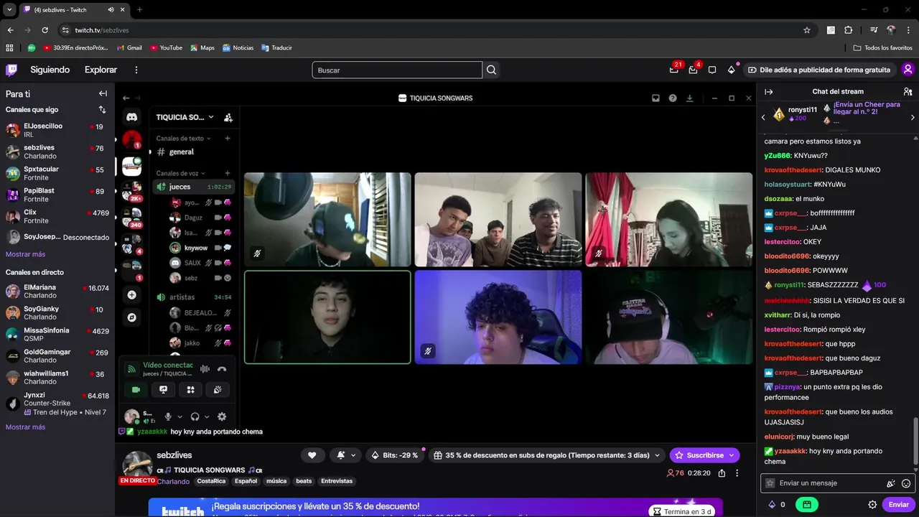Screen dimensions: 919x517
Task: Click Discord invite people icon
Action: (x=228, y=117)
